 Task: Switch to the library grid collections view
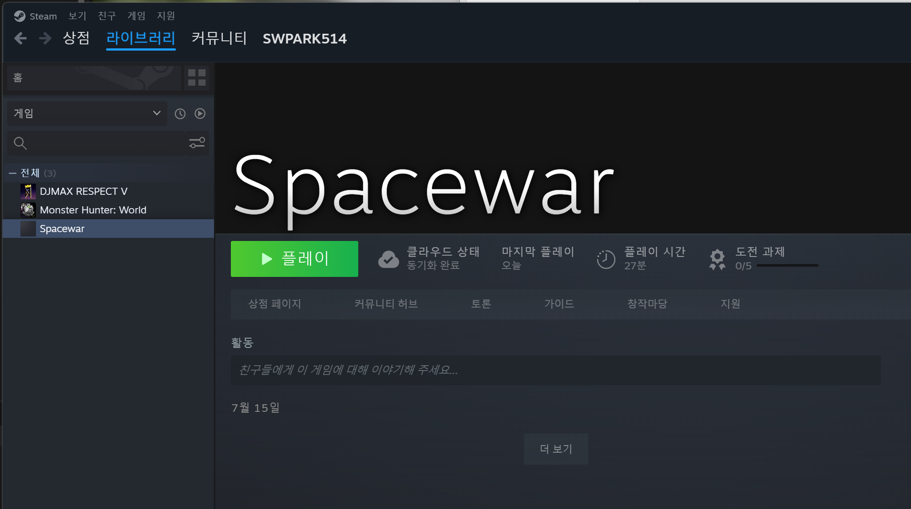tap(197, 78)
